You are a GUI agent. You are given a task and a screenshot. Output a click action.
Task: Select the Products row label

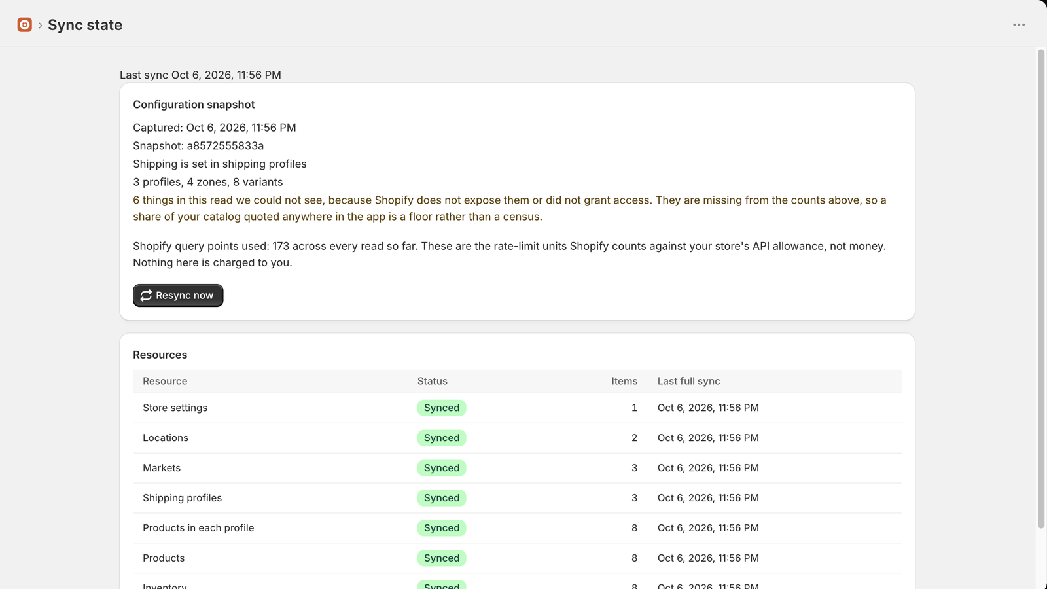[164, 558]
